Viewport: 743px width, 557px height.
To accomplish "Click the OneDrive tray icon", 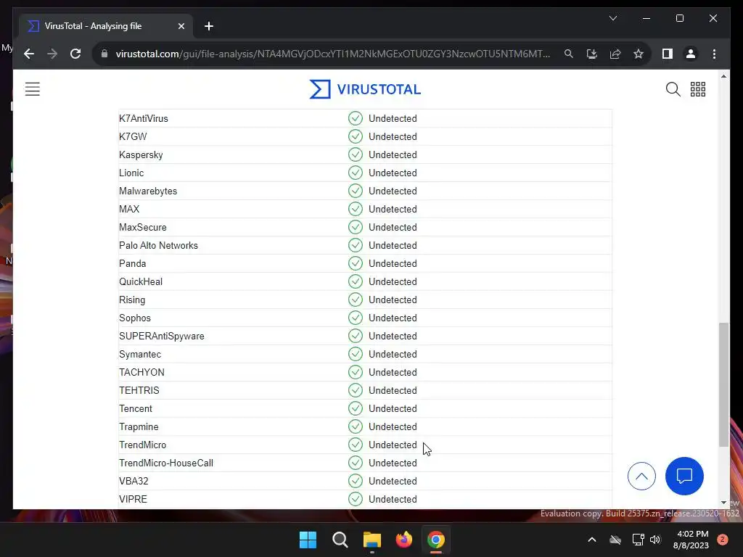I will (615, 540).
